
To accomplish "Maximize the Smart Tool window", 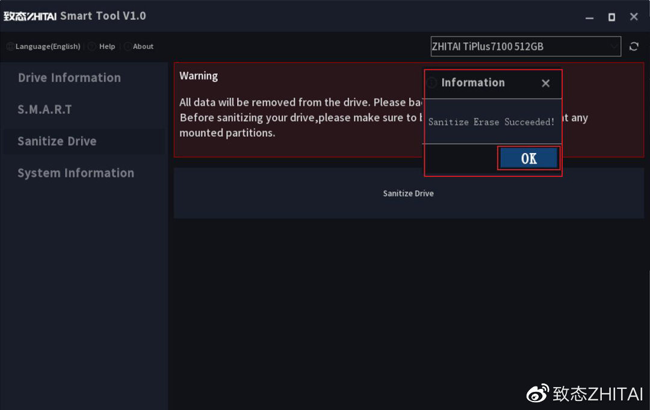I will click(611, 17).
